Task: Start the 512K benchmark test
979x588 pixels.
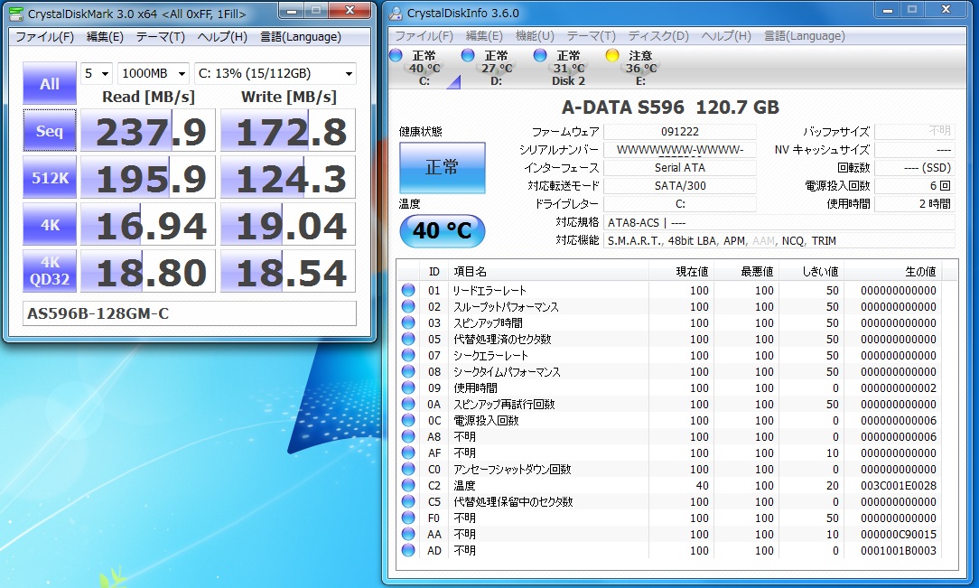Action: (x=50, y=178)
